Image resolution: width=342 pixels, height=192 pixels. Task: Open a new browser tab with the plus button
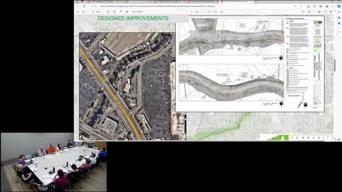tap(255, 2)
